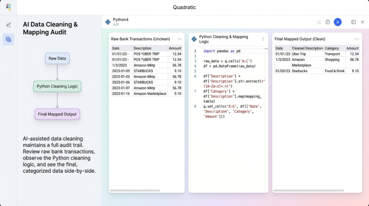Click the Raw Data flowchart node
The image size is (369, 206).
tap(57, 58)
